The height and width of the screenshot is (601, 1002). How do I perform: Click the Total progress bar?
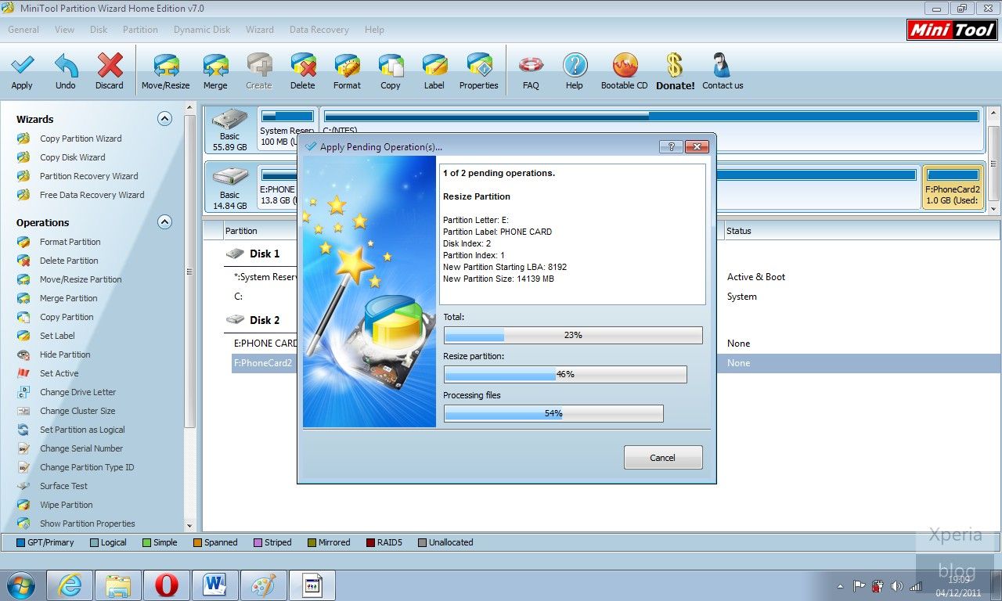click(572, 335)
